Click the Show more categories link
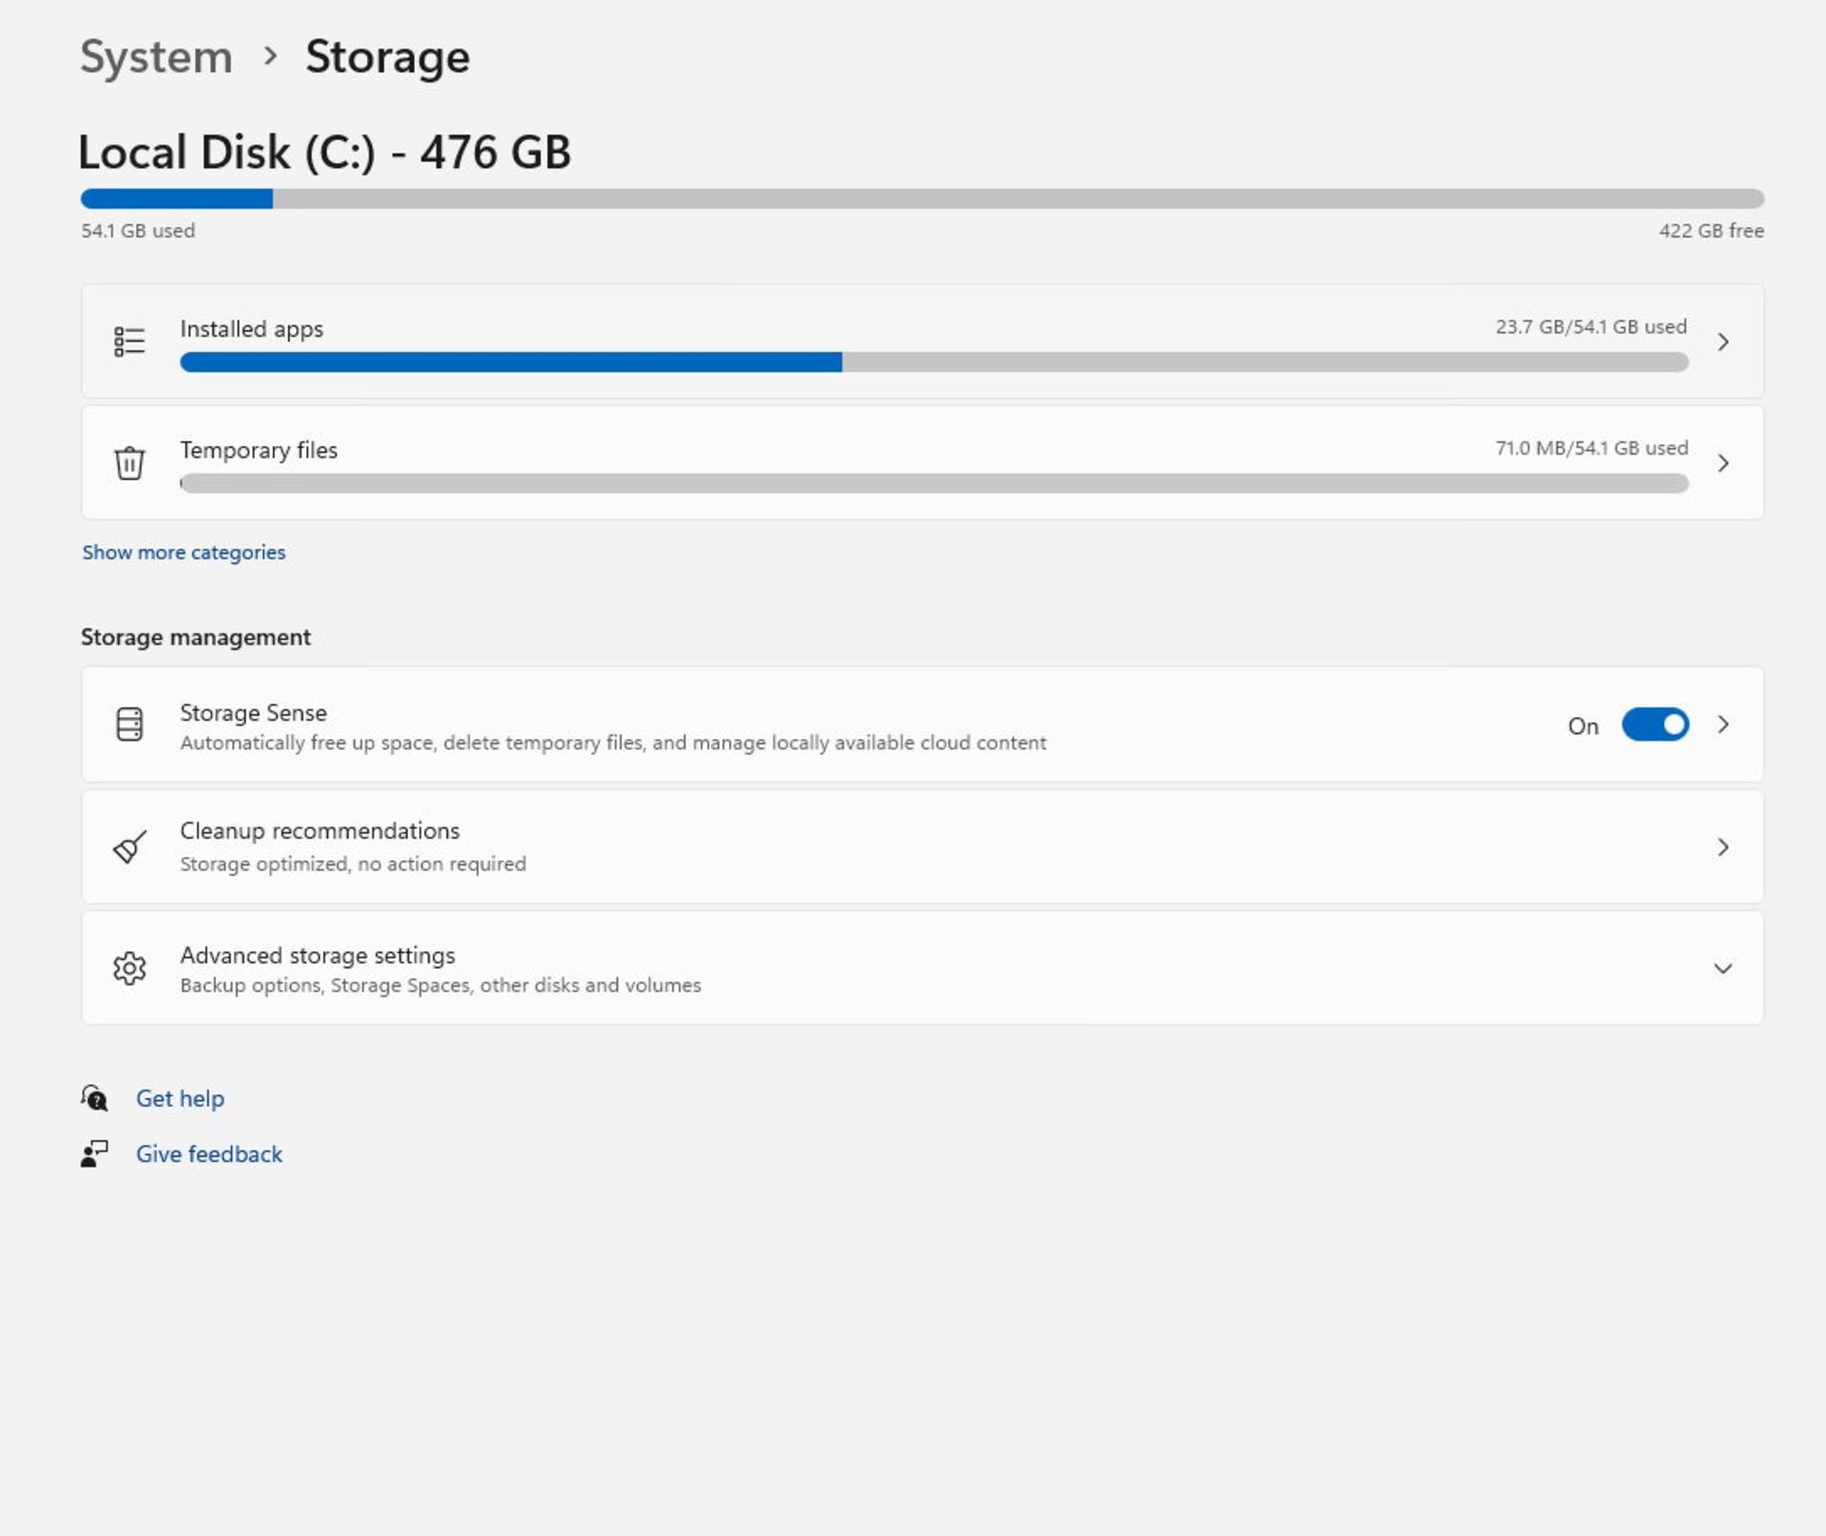 point(184,553)
